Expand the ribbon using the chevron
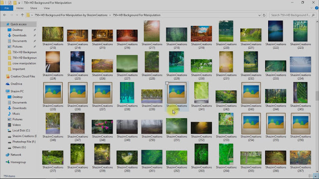319x179 pixels. point(312,8)
